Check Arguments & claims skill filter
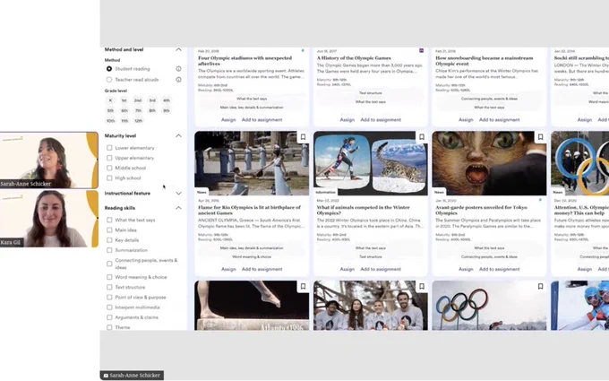 [x=109, y=317]
